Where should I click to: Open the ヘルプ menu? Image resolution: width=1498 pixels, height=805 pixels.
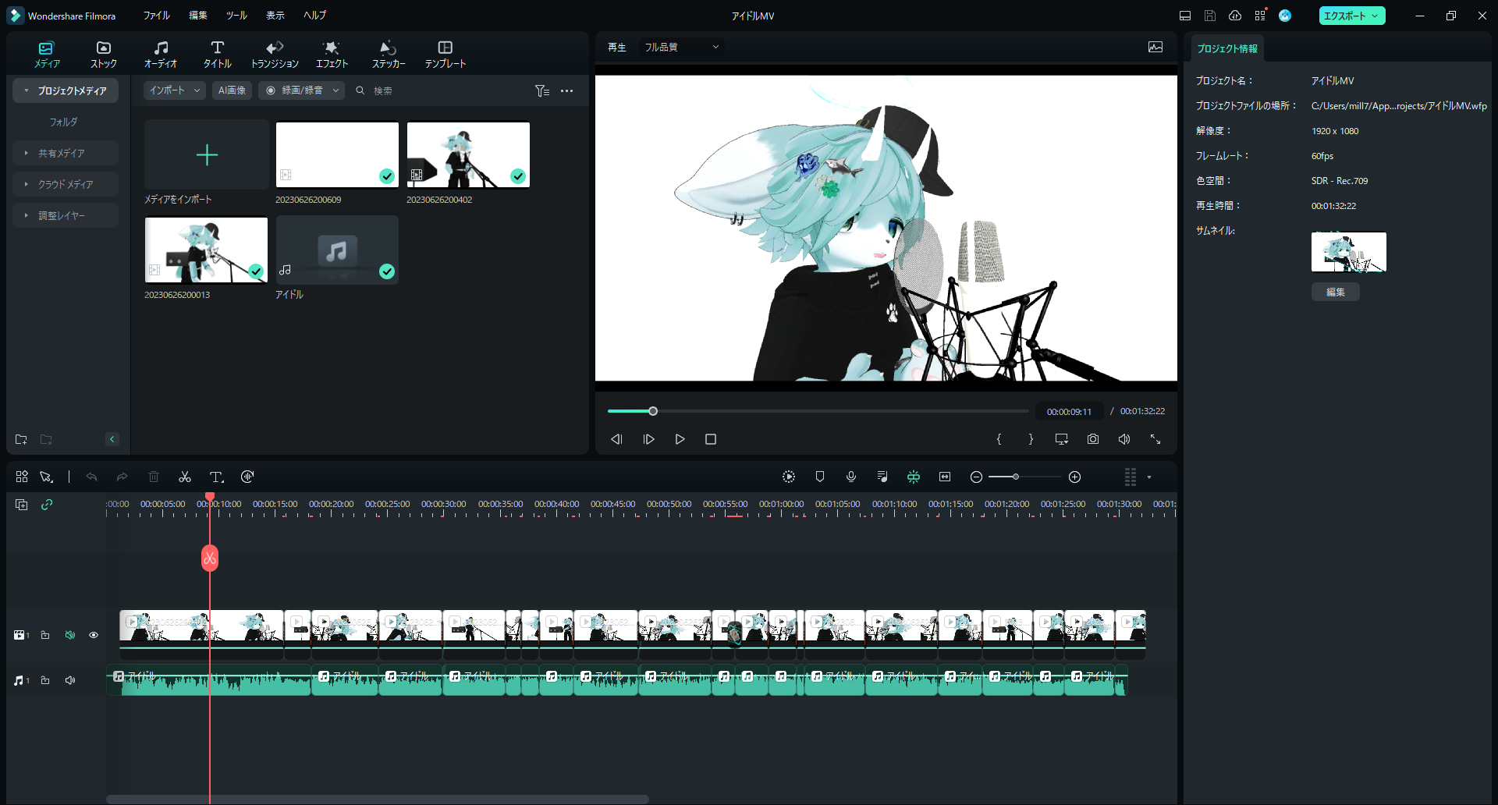[314, 16]
